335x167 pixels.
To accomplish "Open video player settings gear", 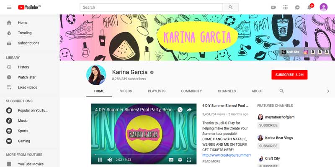I will (180, 159).
